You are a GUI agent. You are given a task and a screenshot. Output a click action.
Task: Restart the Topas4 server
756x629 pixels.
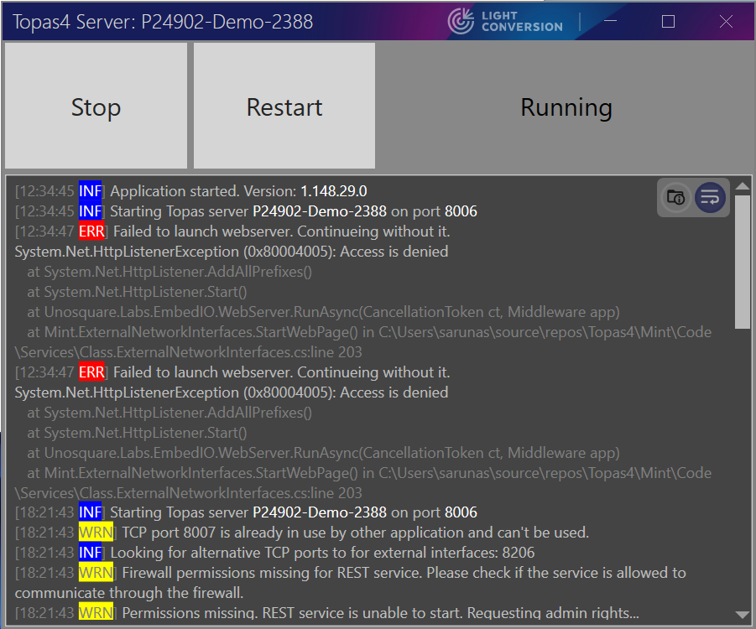pos(284,107)
